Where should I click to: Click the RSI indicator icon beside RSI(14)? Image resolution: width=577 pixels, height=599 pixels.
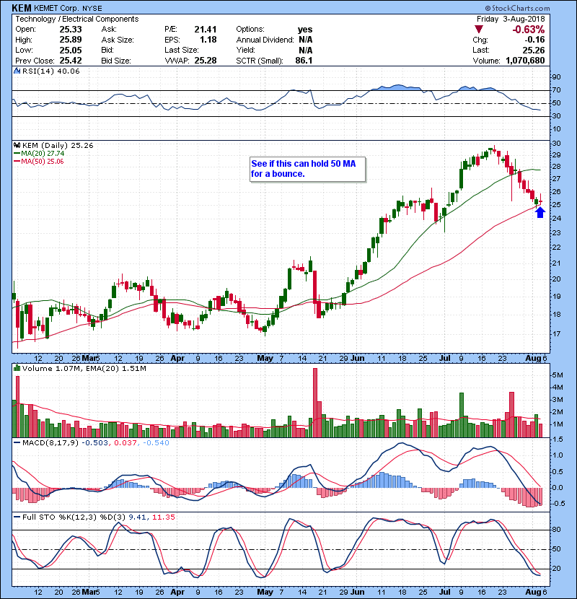tap(17, 71)
